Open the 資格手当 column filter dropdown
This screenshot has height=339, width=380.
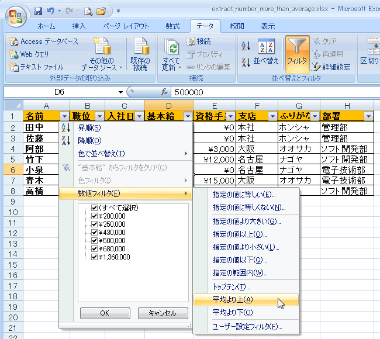pos(230,116)
